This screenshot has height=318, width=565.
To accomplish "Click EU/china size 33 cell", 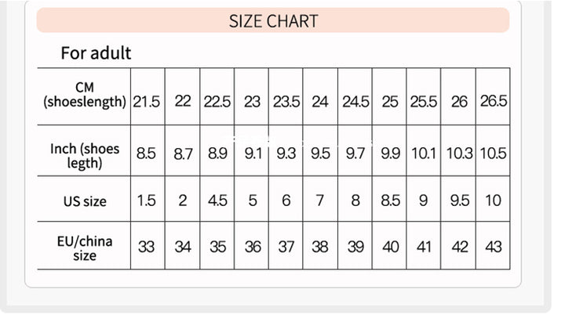I will [x=147, y=247].
